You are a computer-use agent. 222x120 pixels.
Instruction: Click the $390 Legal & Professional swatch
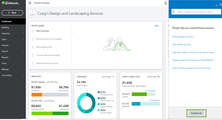(99, 104)
